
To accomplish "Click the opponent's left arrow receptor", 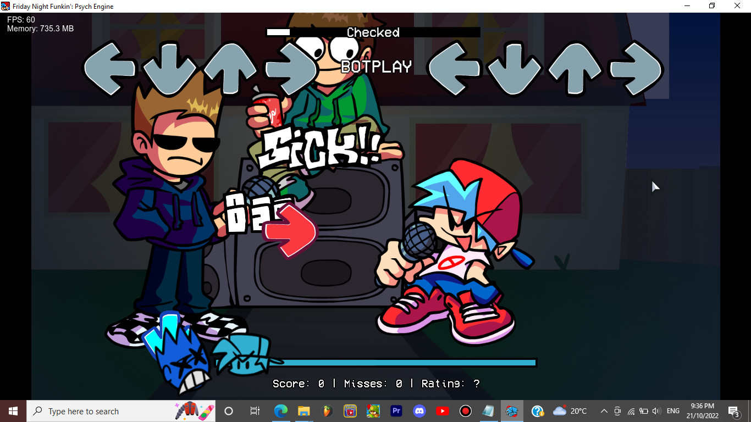I will 110,69.
